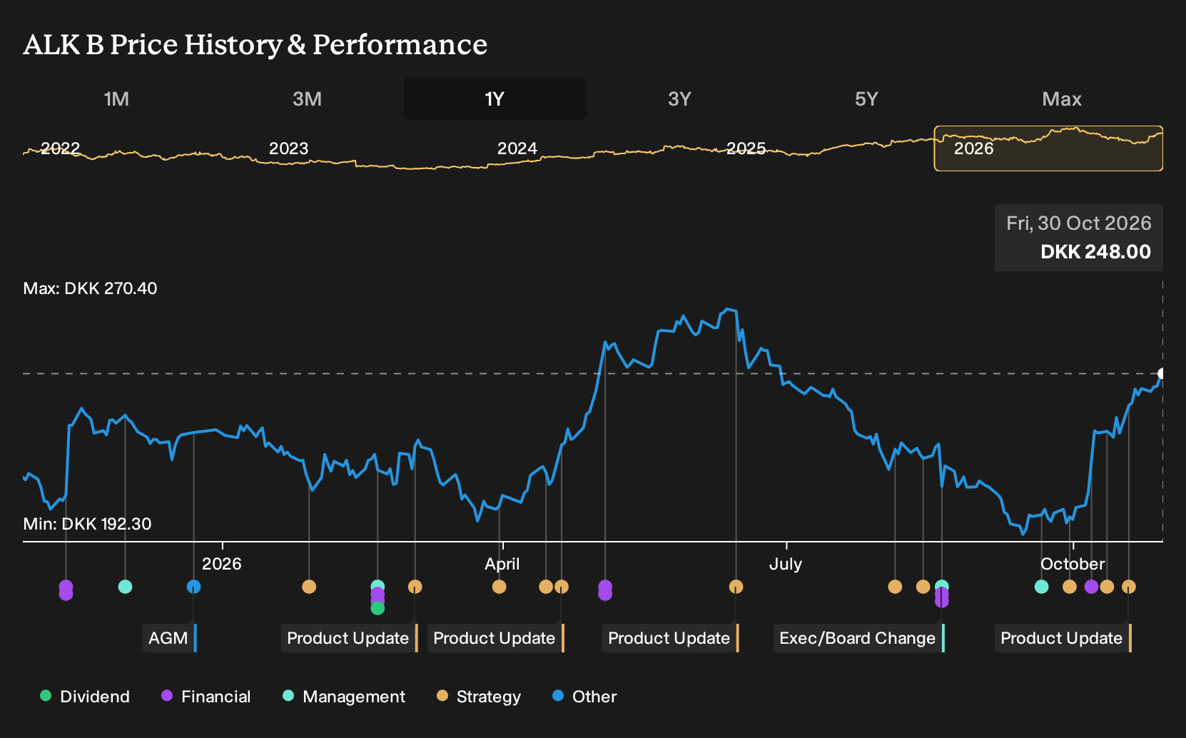The height and width of the screenshot is (738, 1186).
Task: Open the Product Update label under October
Action: tap(1063, 638)
